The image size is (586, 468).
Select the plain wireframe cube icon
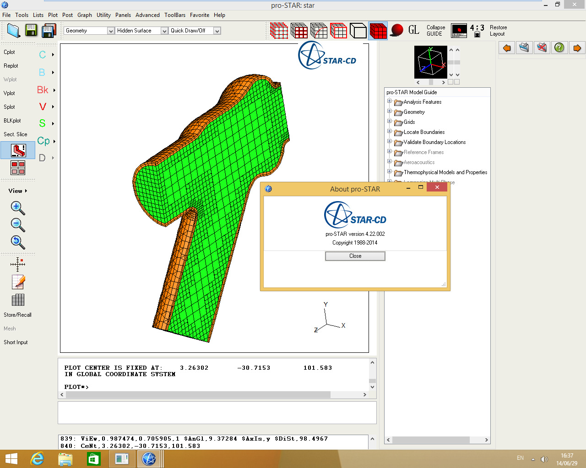pos(358,31)
